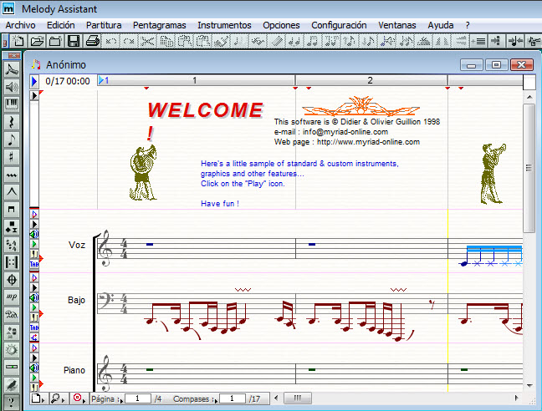Toggle the Bajo staff loop icon
This screenshot has height=411, width=542.
pyautogui.click(x=33, y=337)
